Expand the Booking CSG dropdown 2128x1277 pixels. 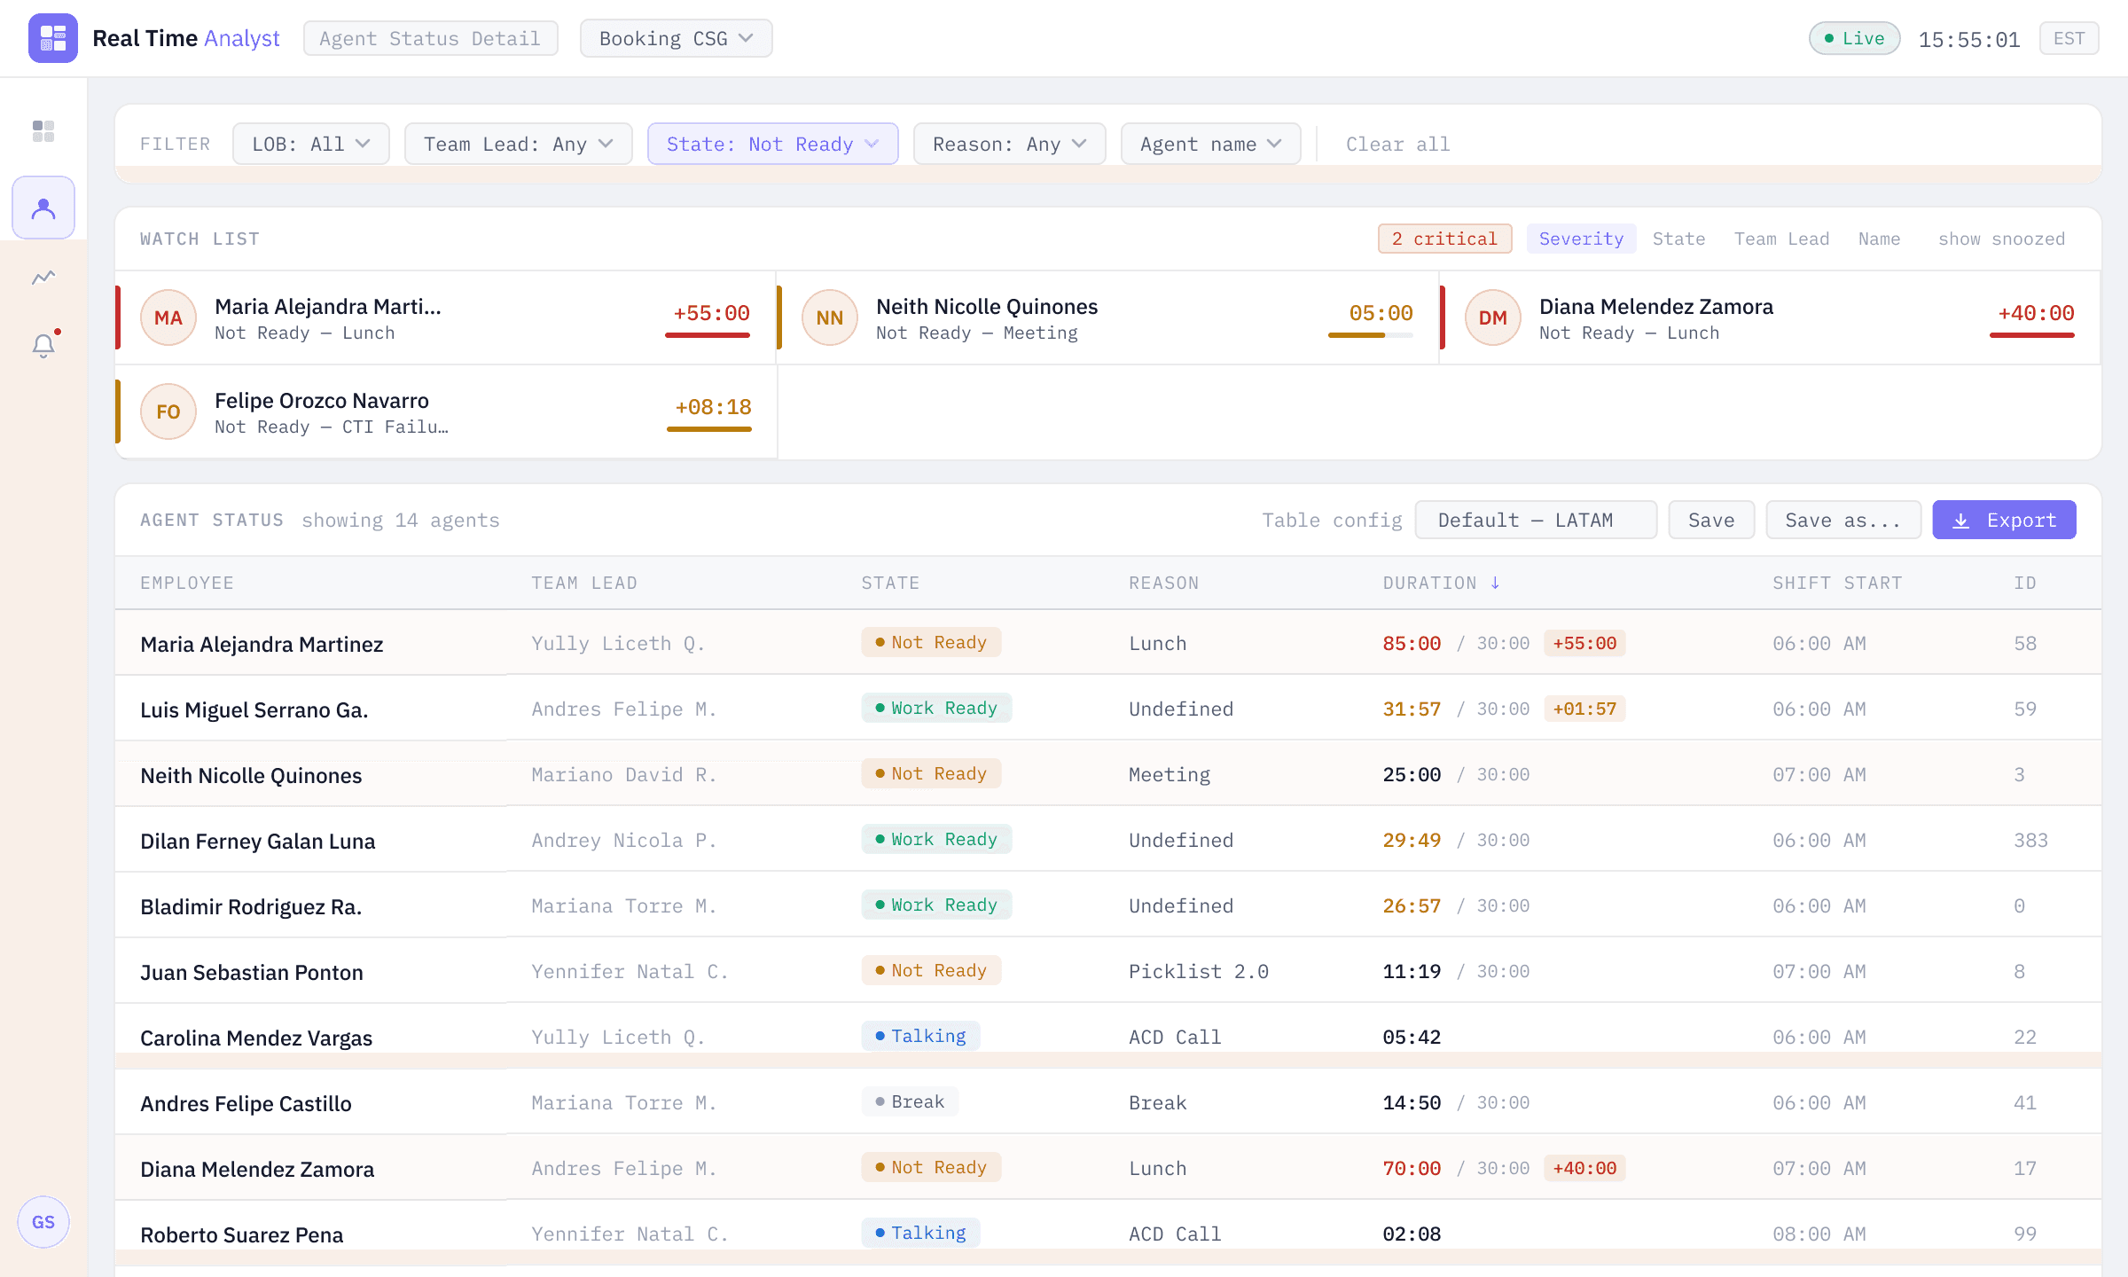tap(676, 38)
